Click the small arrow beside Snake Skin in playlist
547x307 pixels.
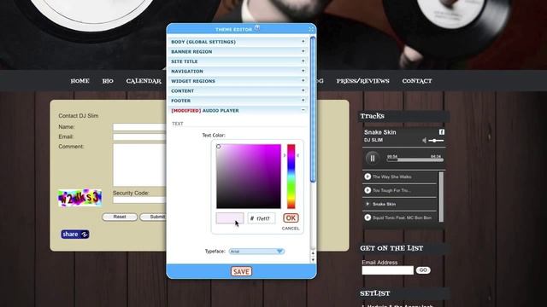pyautogui.click(x=368, y=204)
